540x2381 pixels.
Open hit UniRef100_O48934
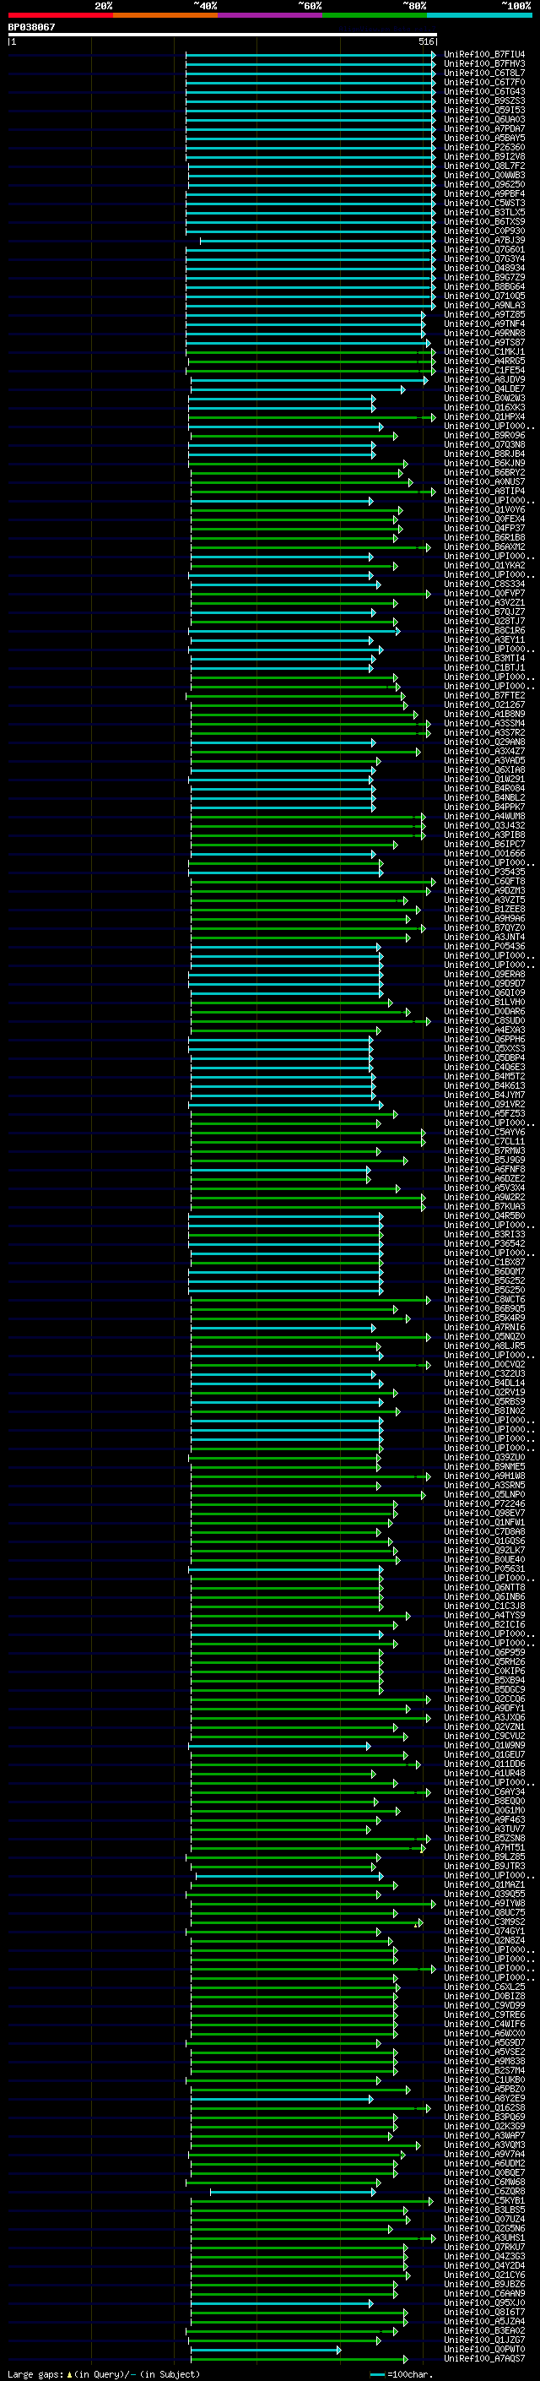point(484,268)
